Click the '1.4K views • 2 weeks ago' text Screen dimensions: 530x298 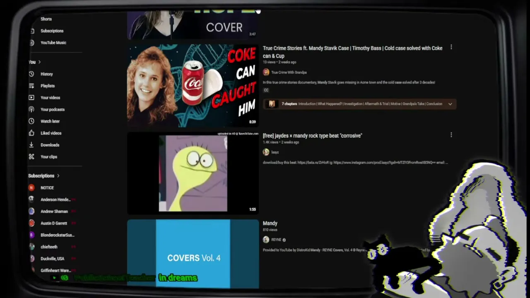281,142
